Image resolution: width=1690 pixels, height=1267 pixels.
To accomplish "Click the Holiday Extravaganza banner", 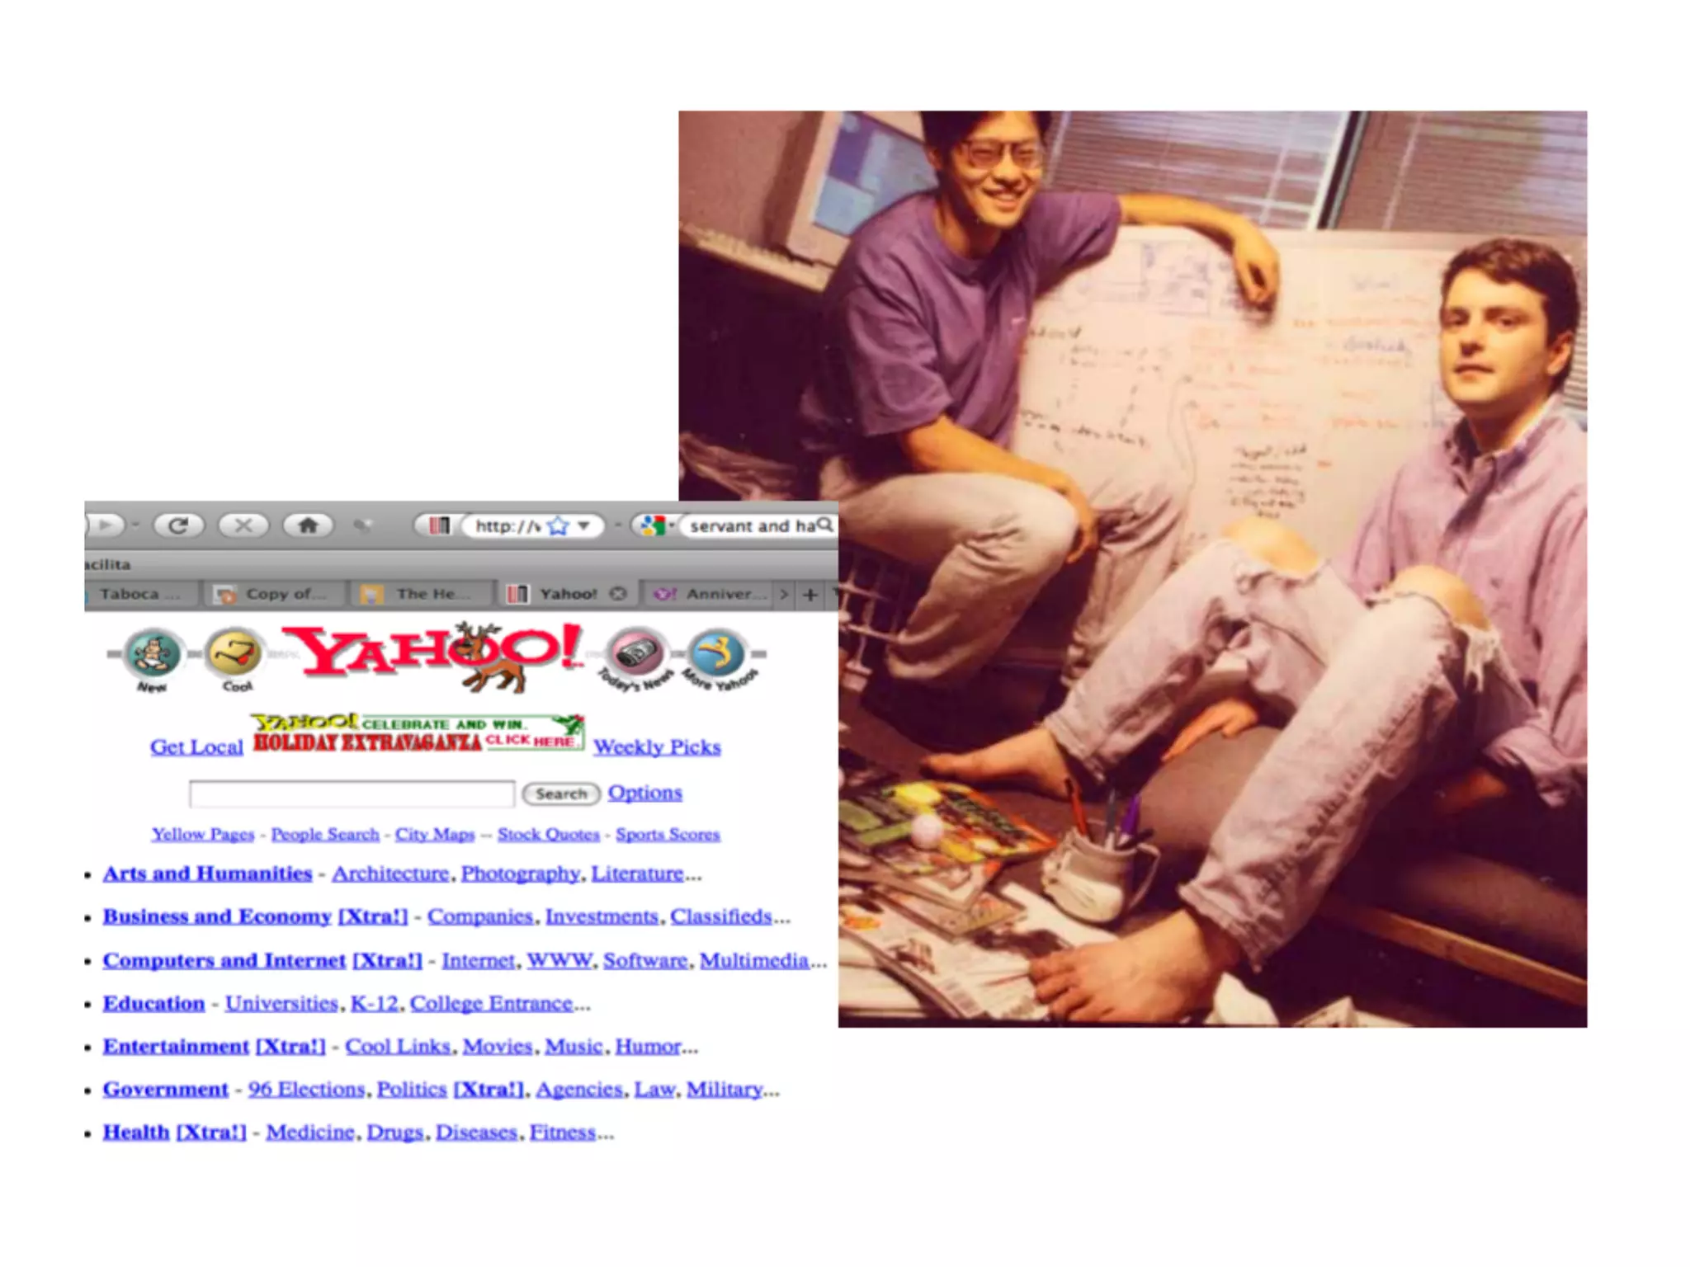I will tap(418, 732).
